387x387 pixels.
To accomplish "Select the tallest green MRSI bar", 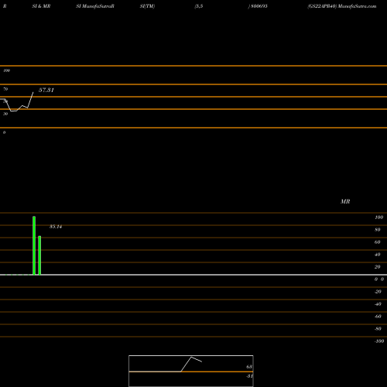I will (x=34, y=245).
